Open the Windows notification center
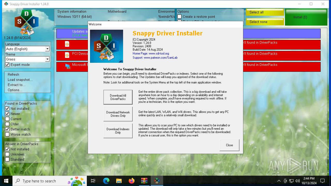Image resolution: width=331 pixels, height=186 pixels. [x=322, y=181]
